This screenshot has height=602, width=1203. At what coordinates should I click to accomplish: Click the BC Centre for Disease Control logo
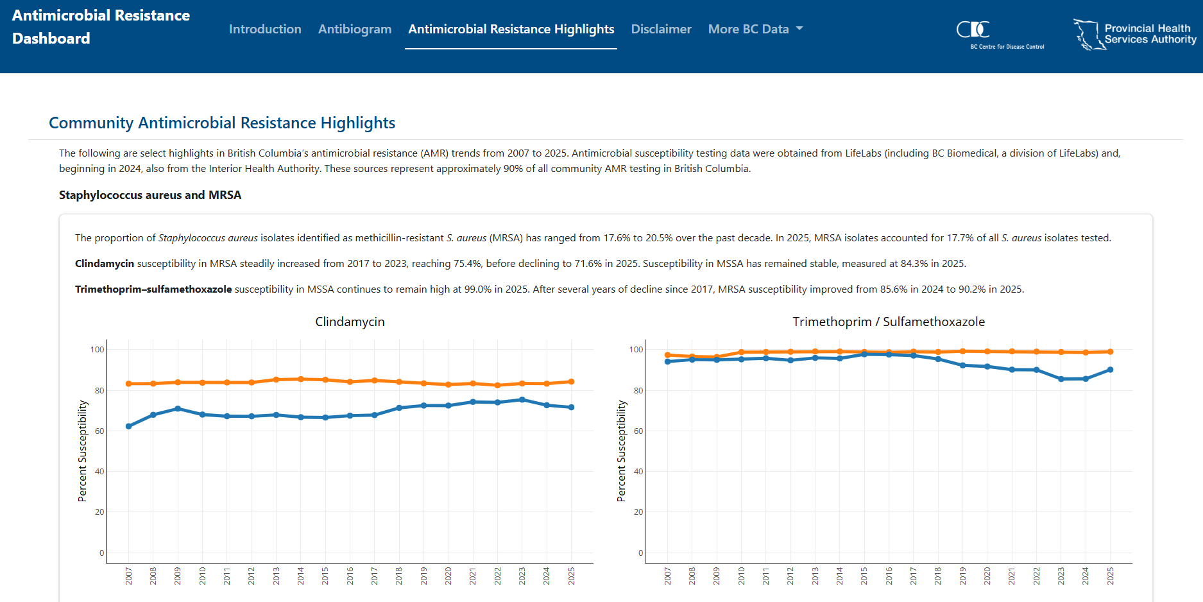[x=1000, y=35]
